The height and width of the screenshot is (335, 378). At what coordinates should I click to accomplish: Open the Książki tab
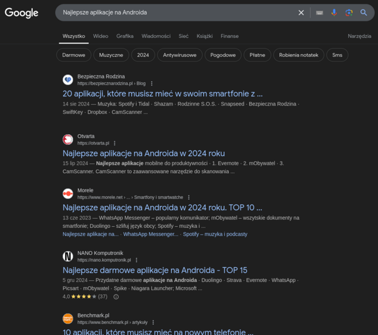pyautogui.click(x=204, y=36)
